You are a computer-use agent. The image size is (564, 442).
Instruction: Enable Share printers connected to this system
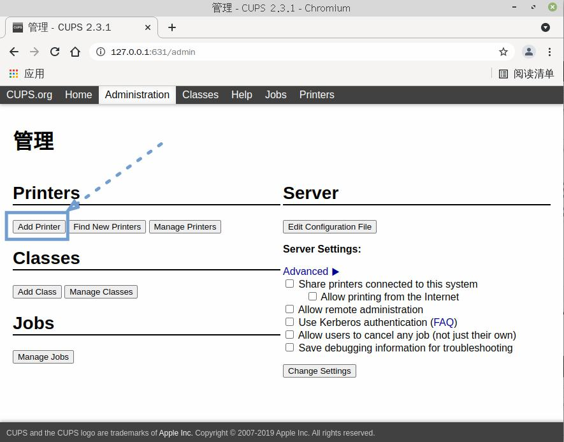(x=289, y=284)
